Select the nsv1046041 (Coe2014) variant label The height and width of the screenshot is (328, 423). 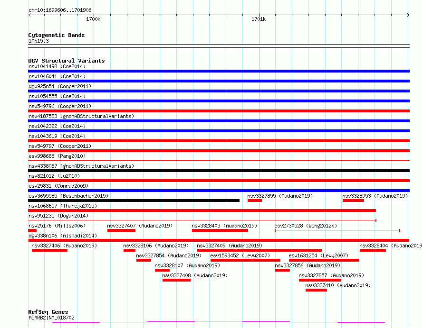[x=57, y=76]
